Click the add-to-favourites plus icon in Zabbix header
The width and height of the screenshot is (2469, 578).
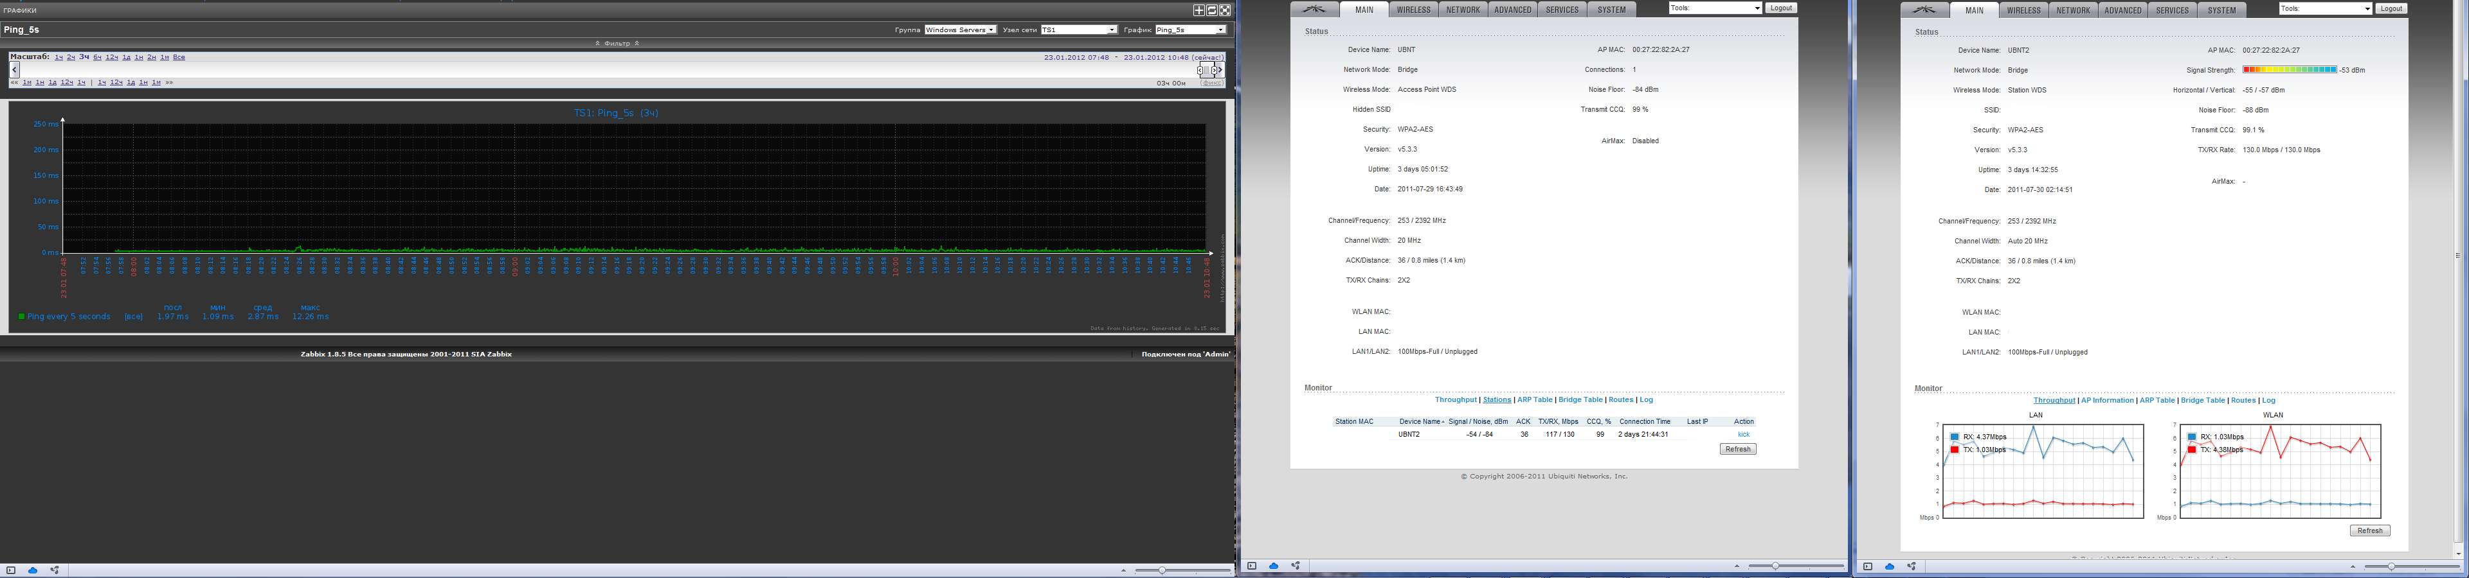(x=1198, y=10)
